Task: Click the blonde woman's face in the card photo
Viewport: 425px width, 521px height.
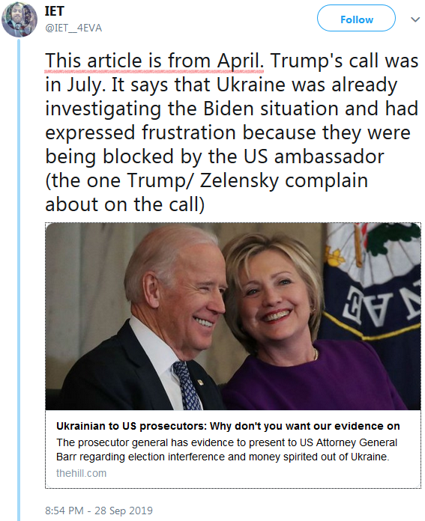Action: click(277, 299)
